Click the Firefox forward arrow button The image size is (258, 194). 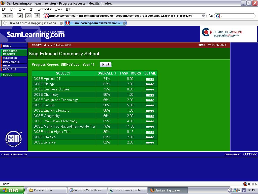point(10,16)
